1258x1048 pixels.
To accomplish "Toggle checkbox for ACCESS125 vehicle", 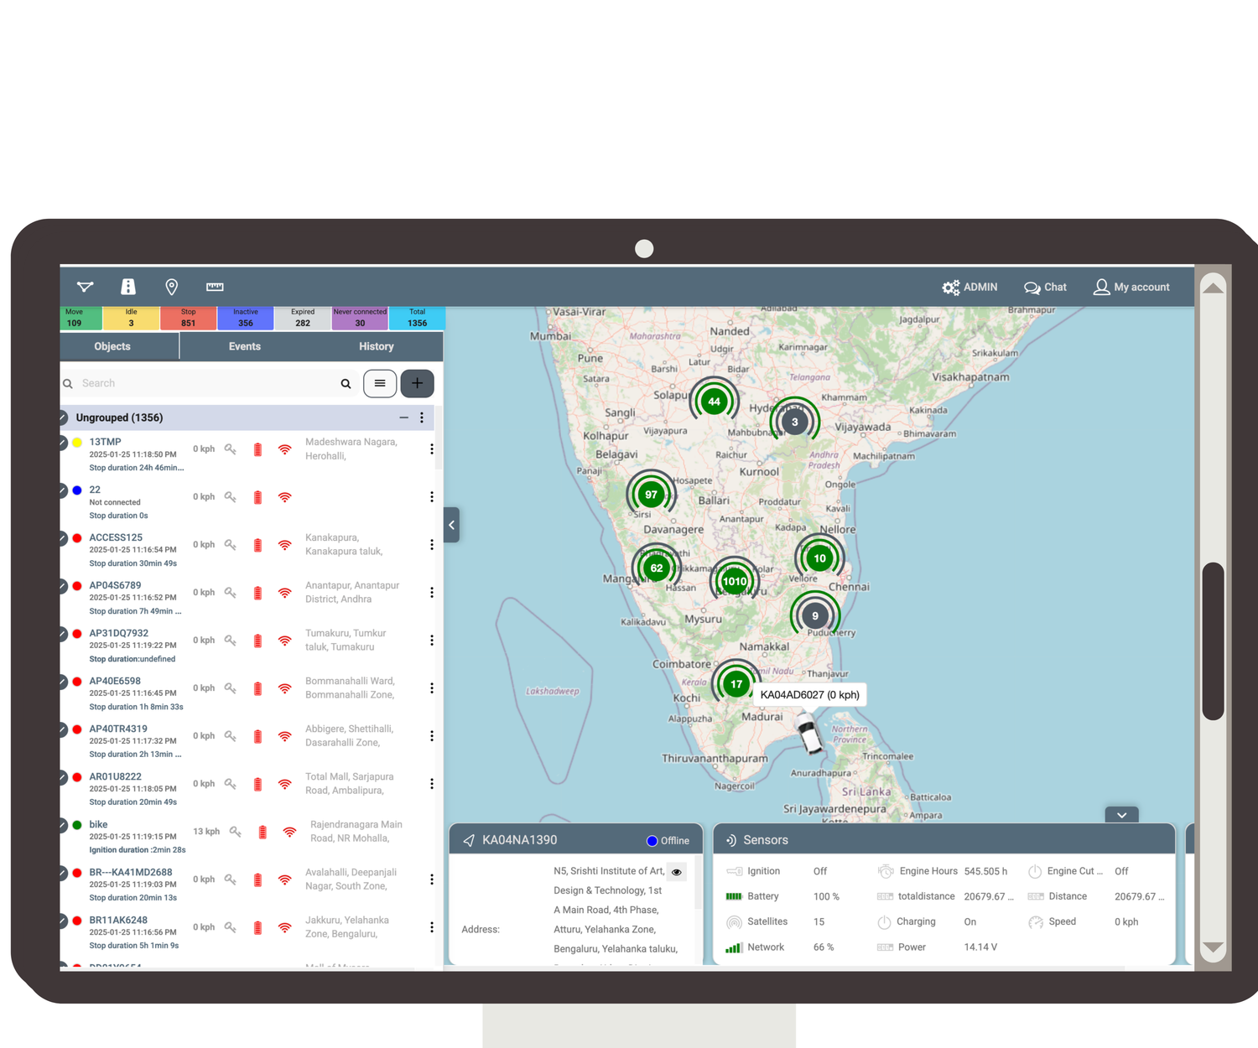I will point(64,538).
